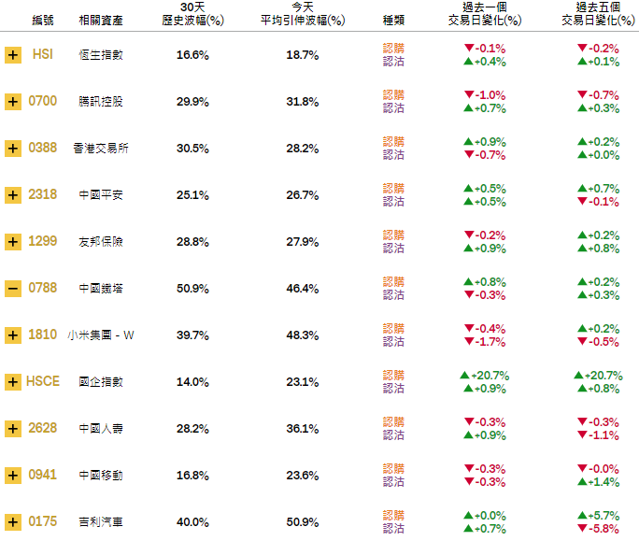Click the 認沽 type in 0175 row
The height and width of the screenshot is (541, 639).
[393, 528]
